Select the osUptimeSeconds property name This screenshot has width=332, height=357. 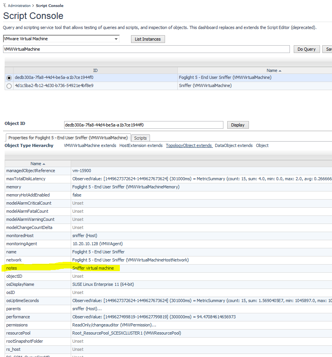[22, 301]
